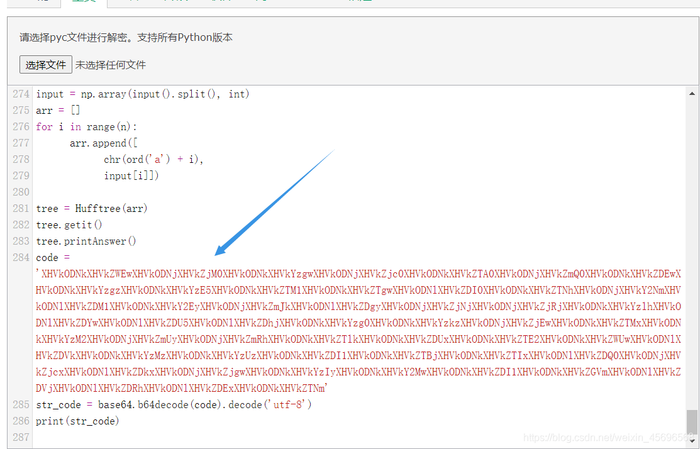Viewport: 700px width, 449px height.
Task: Click the code pane's vertical scrollbar thumb
Action: [692, 422]
